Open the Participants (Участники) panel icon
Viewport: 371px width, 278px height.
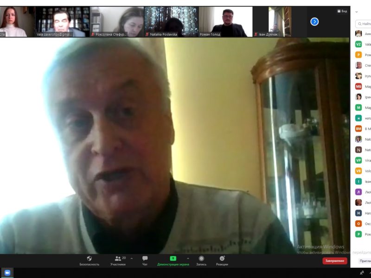(118, 259)
